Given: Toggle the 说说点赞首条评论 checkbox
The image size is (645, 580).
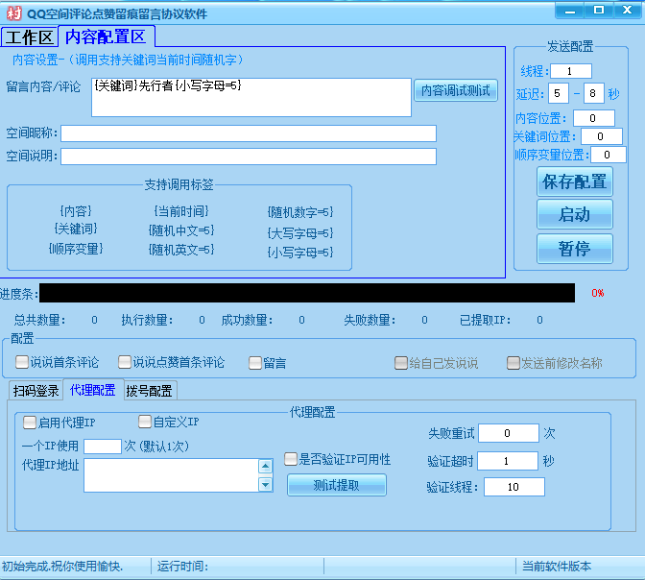Looking at the screenshot, I should (125, 362).
